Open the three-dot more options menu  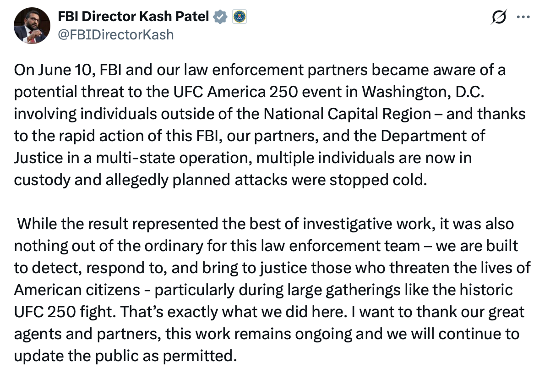pos(523,17)
